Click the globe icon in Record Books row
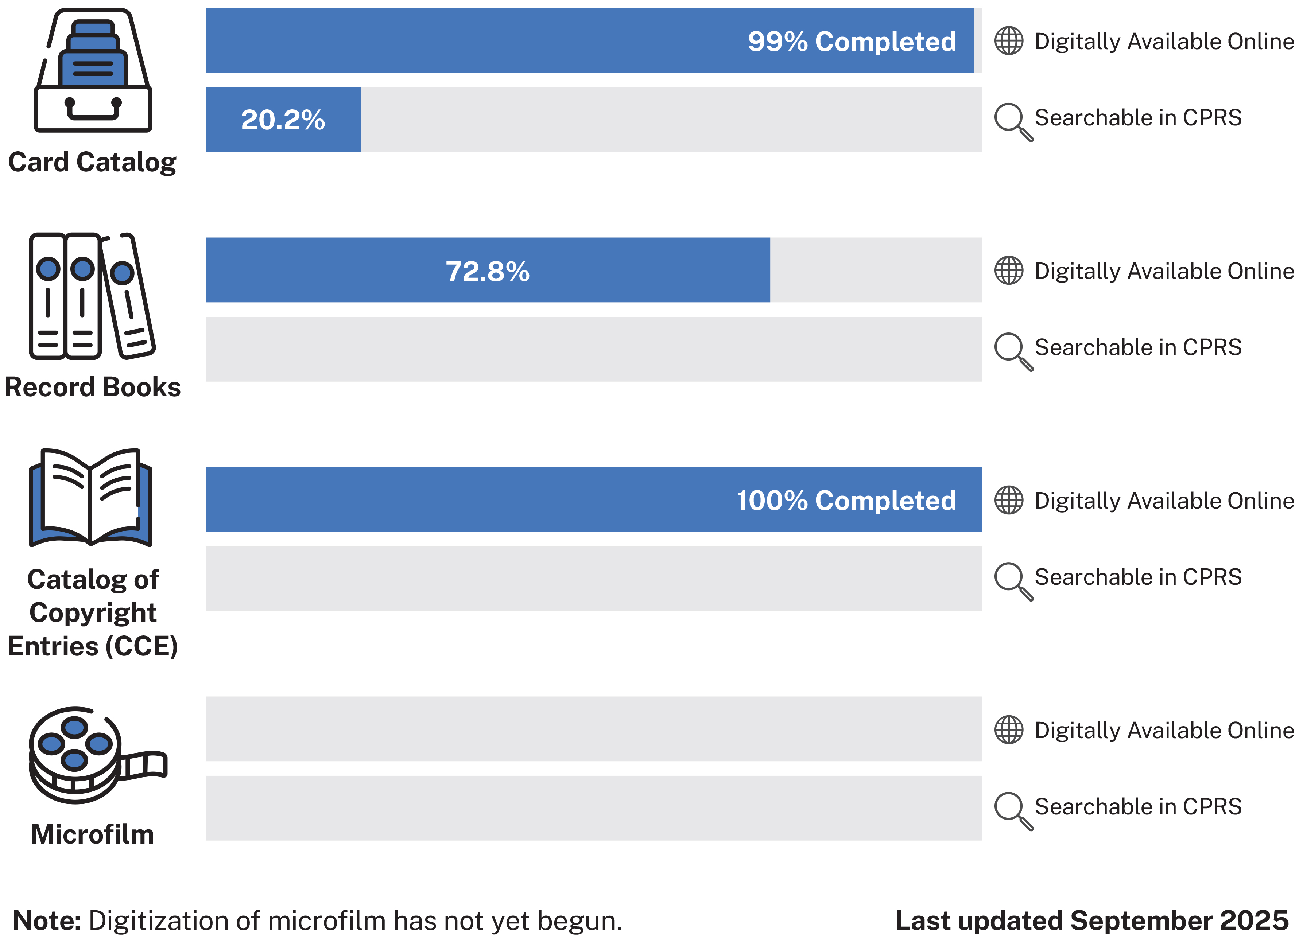1299x942 pixels. click(1008, 270)
